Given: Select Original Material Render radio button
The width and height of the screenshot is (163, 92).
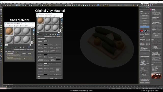Looking at the screenshot, I should coord(30,55).
